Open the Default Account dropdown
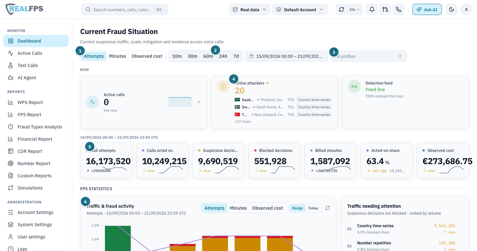The width and height of the screenshot is (477, 251). [300, 10]
